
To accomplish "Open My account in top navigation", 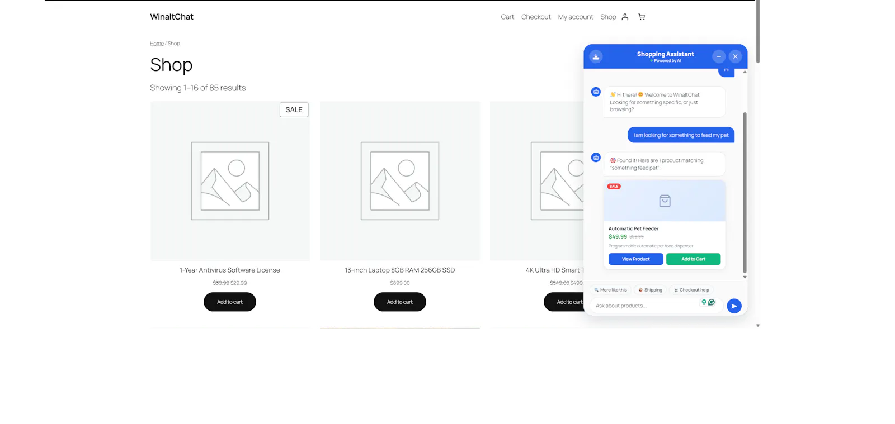I will 576,17.
